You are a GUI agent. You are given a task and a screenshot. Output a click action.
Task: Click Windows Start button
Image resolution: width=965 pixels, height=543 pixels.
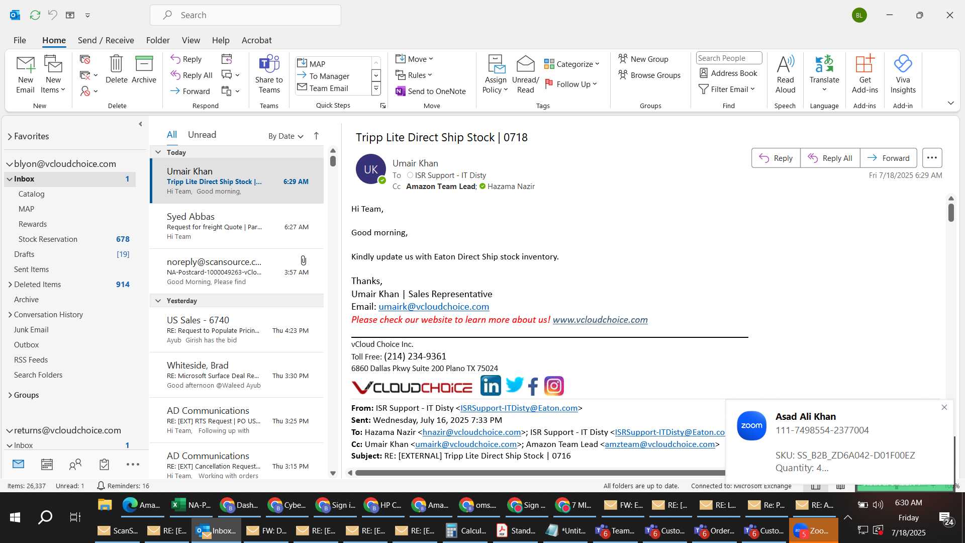click(x=15, y=517)
